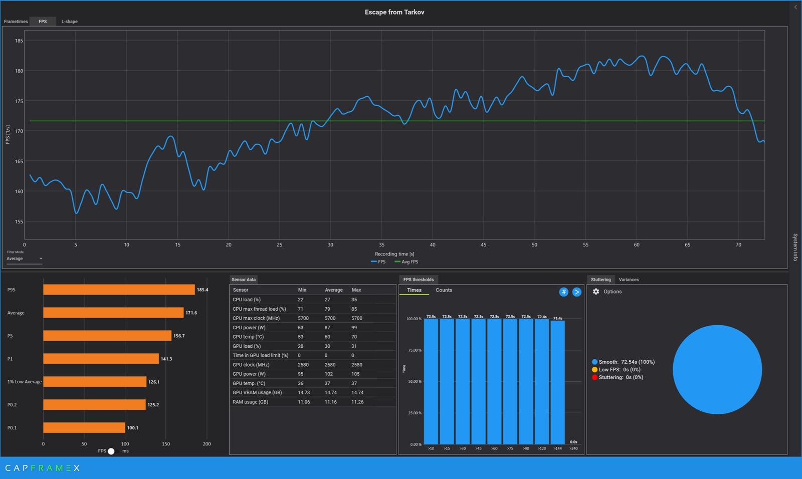Click the blue arrow (>) button in FPS thresholds
The image size is (802, 479).
click(577, 292)
